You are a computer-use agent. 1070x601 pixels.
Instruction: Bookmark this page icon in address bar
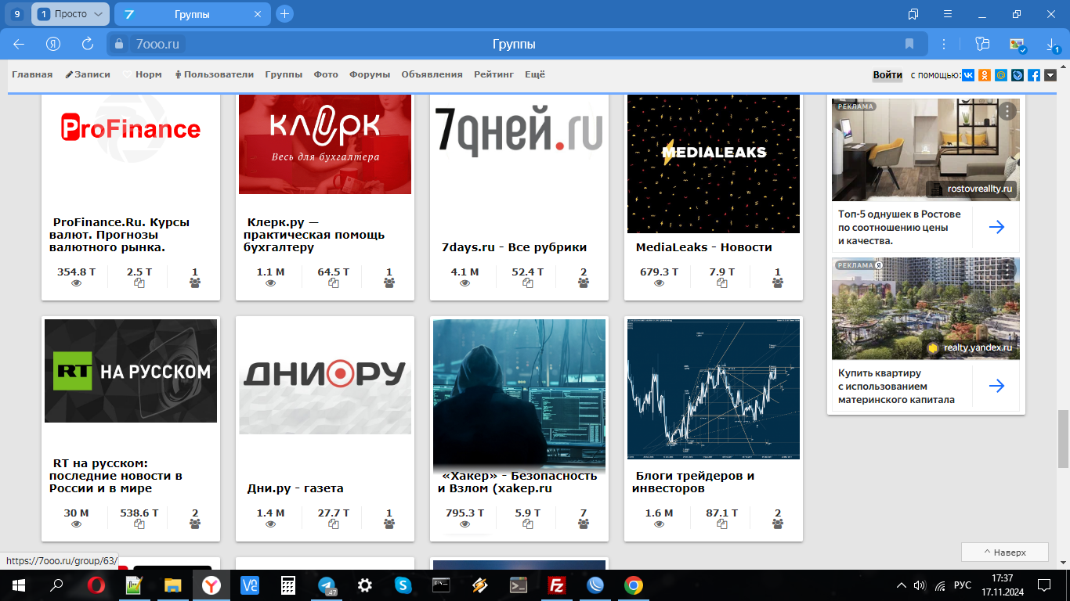(909, 44)
